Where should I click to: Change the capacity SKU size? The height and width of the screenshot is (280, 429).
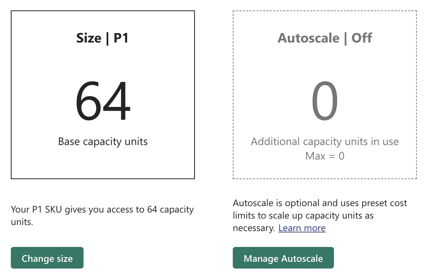pyautogui.click(x=47, y=258)
